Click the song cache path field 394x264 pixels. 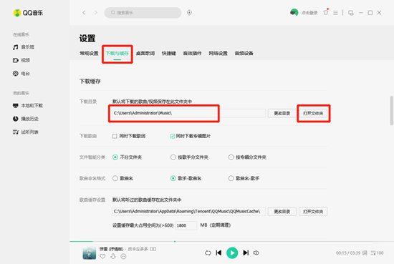pos(188,211)
